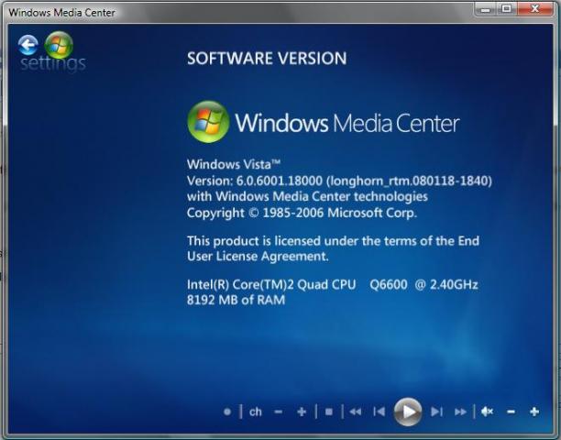Open the green Media Center start orb
The height and width of the screenshot is (440, 561).
pyautogui.click(x=59, y=46)
